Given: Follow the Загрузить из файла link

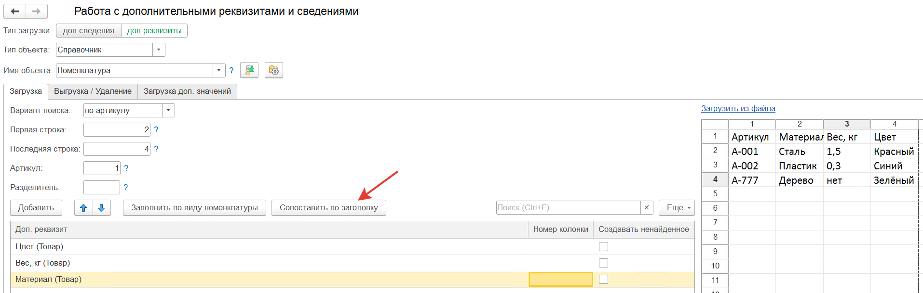Looking at the screenshot, I should (738, 109).
